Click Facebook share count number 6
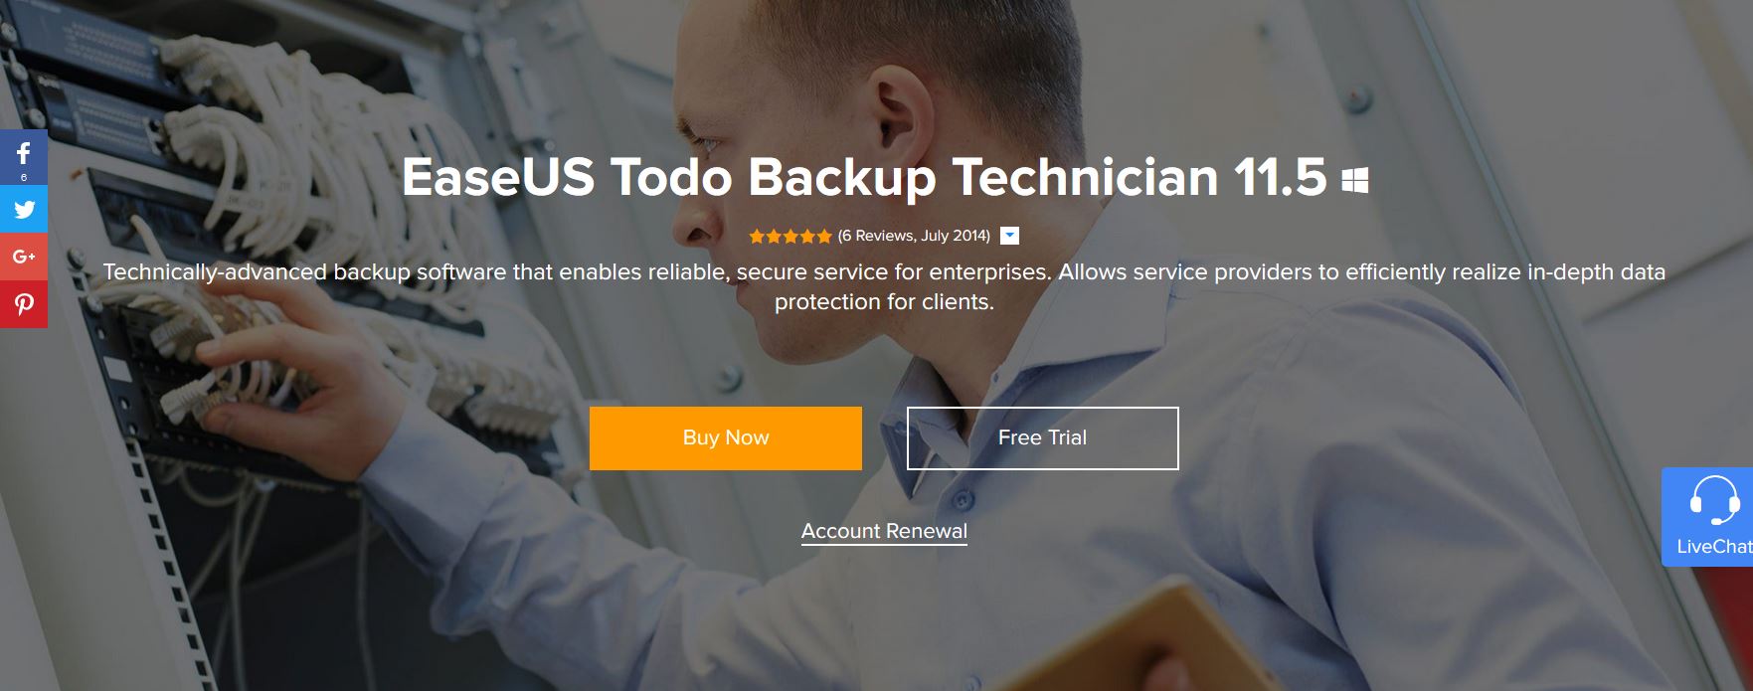The image size is (1753, 691). pos(24,177)
